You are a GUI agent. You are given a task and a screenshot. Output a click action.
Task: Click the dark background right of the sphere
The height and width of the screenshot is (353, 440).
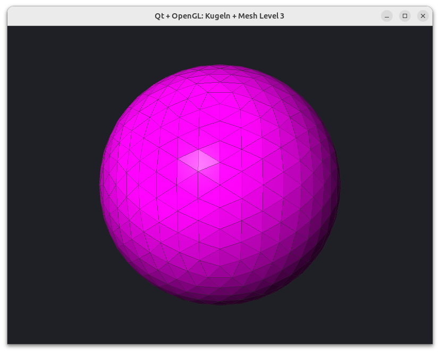387,185
